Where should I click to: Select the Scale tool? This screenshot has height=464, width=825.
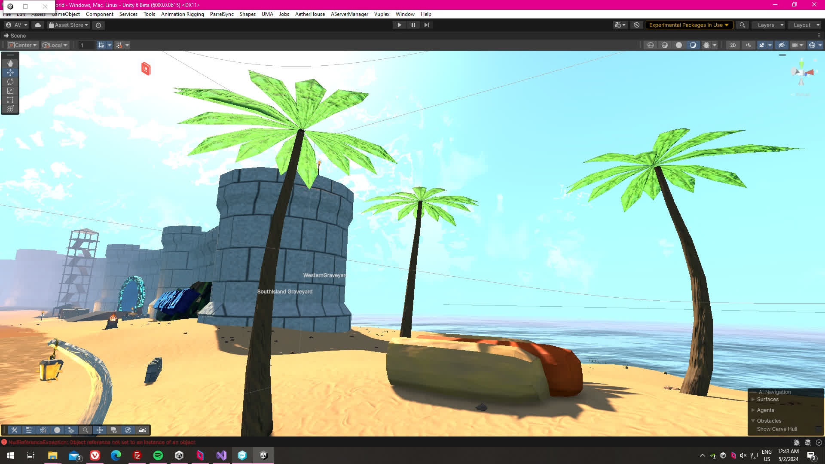(10, 91)
